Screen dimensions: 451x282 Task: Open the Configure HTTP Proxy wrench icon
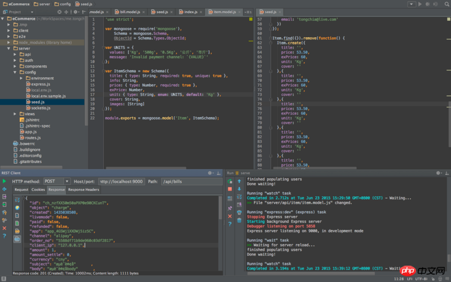coord(5,220)
